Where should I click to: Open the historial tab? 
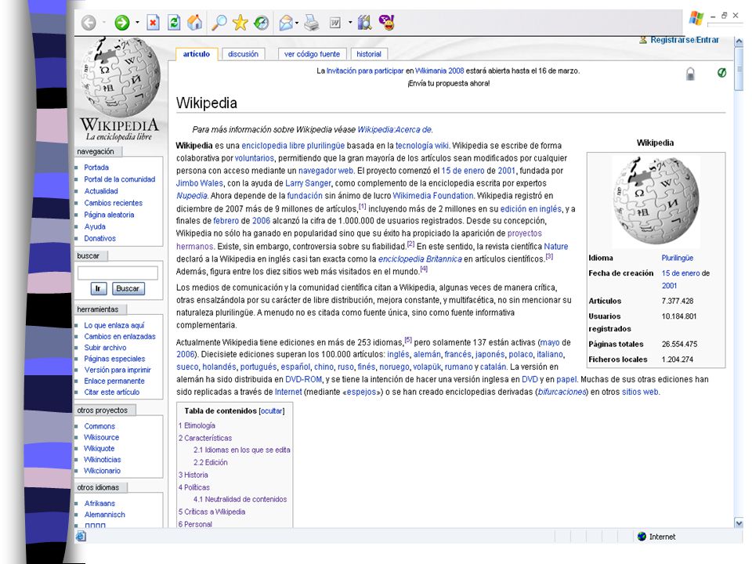click(369, 54)
